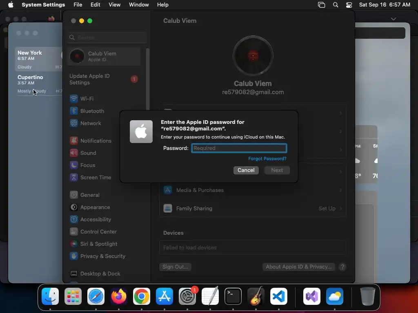Select Appearance icon in sidebar
Image resolution: width=418 pixels, height=313 pixels.
click(74, 207)
